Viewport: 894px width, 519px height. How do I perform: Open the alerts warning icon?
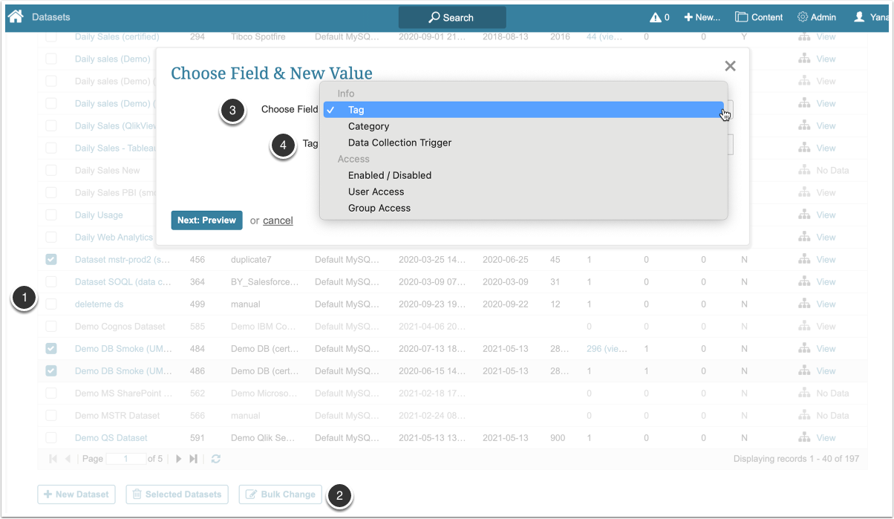pos(659,17)
